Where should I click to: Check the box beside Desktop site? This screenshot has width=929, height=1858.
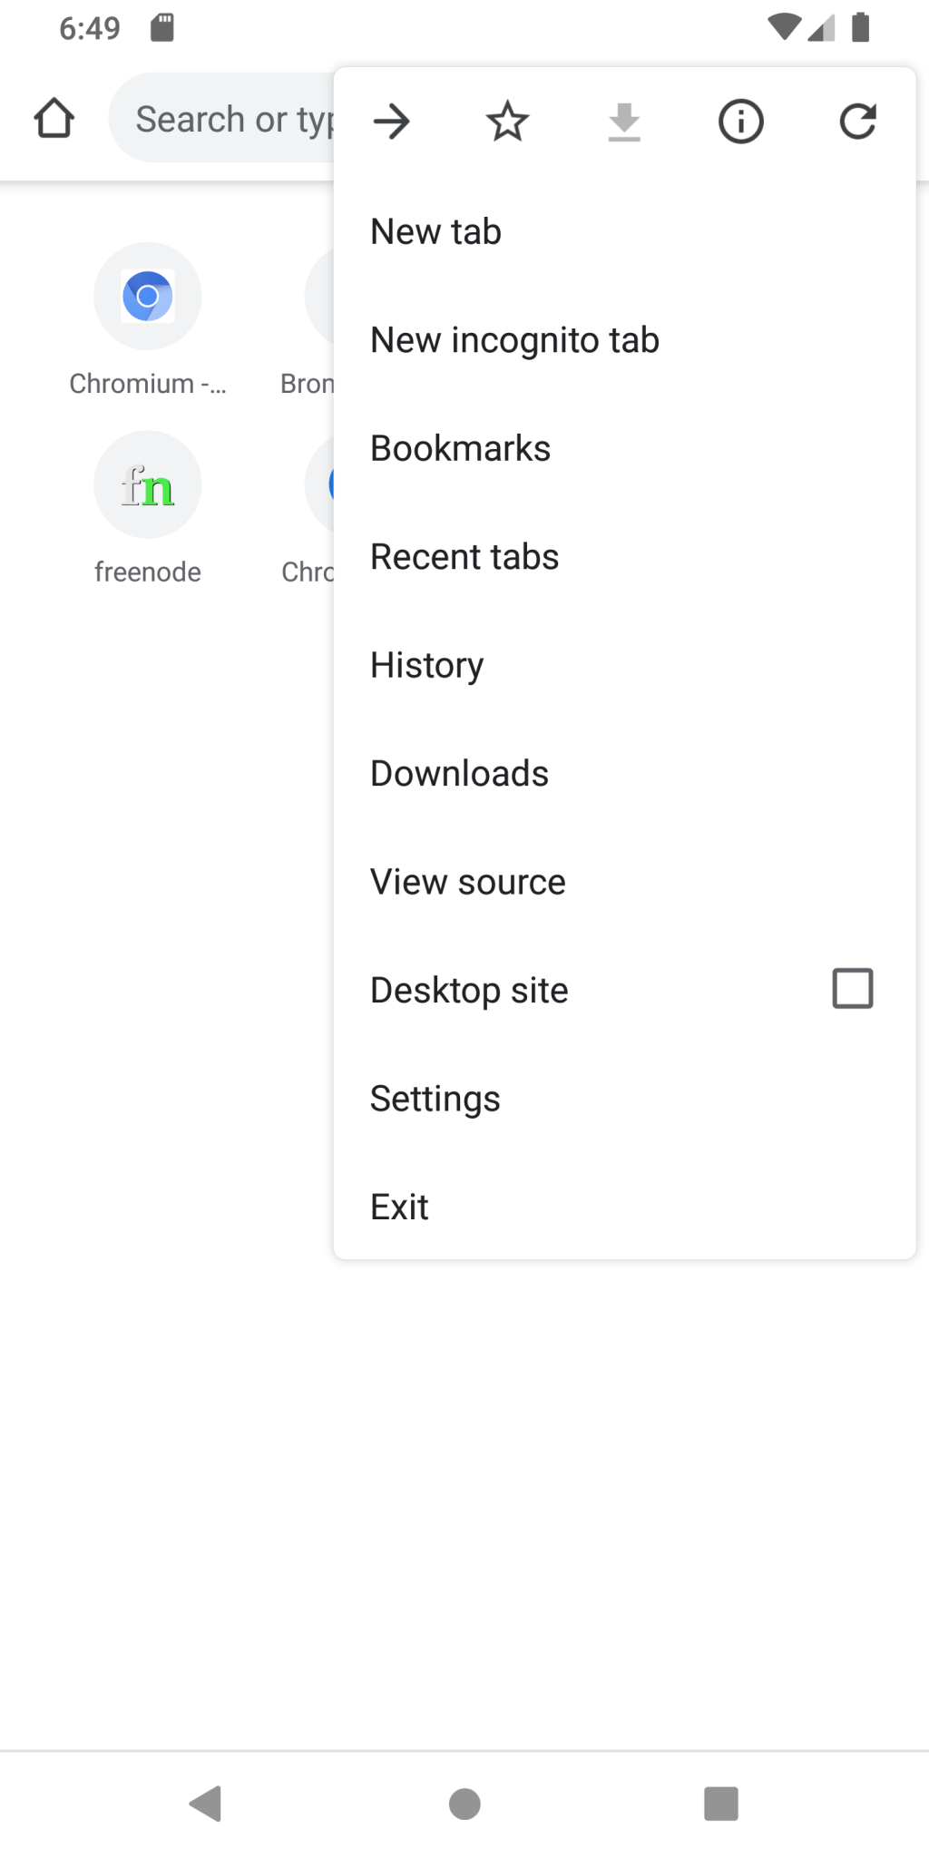click(851, 988)
